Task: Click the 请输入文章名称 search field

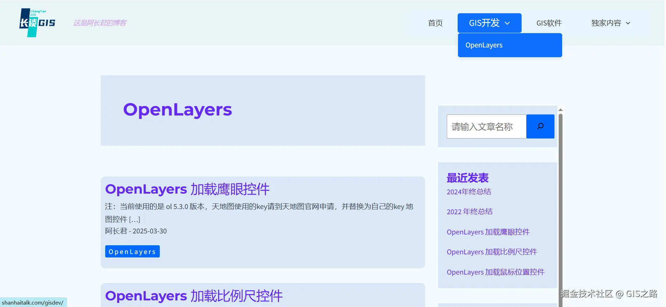Action: pyautogui.click(x=486, y=126)
